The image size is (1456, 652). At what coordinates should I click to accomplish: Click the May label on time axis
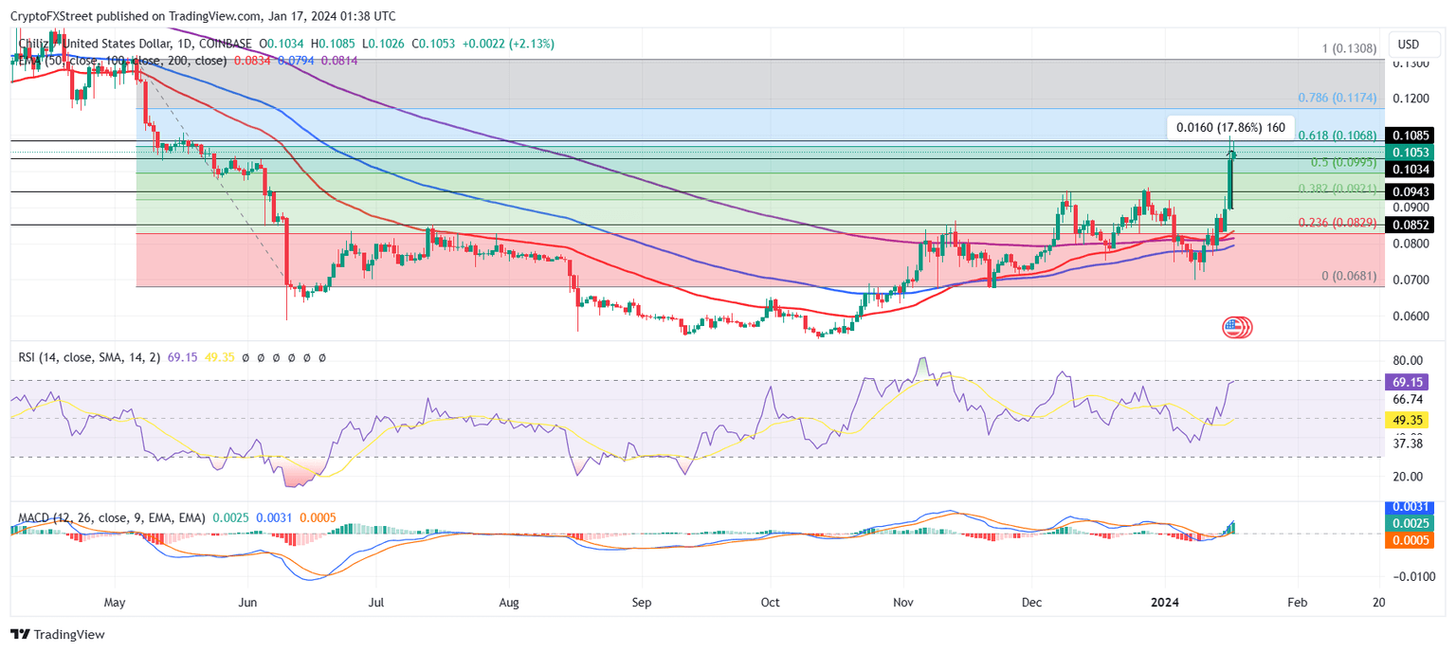[x=115, y=603]
